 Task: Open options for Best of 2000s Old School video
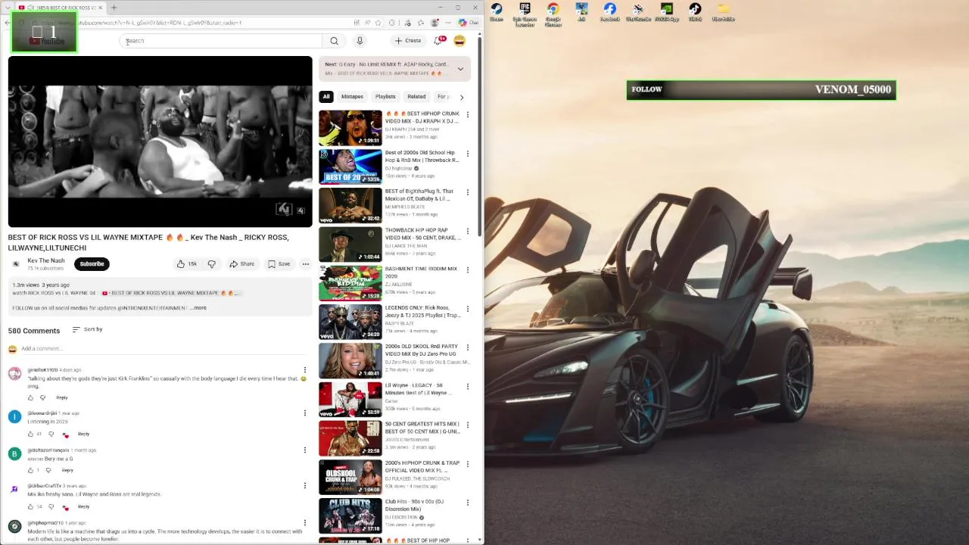click(467, 154)
